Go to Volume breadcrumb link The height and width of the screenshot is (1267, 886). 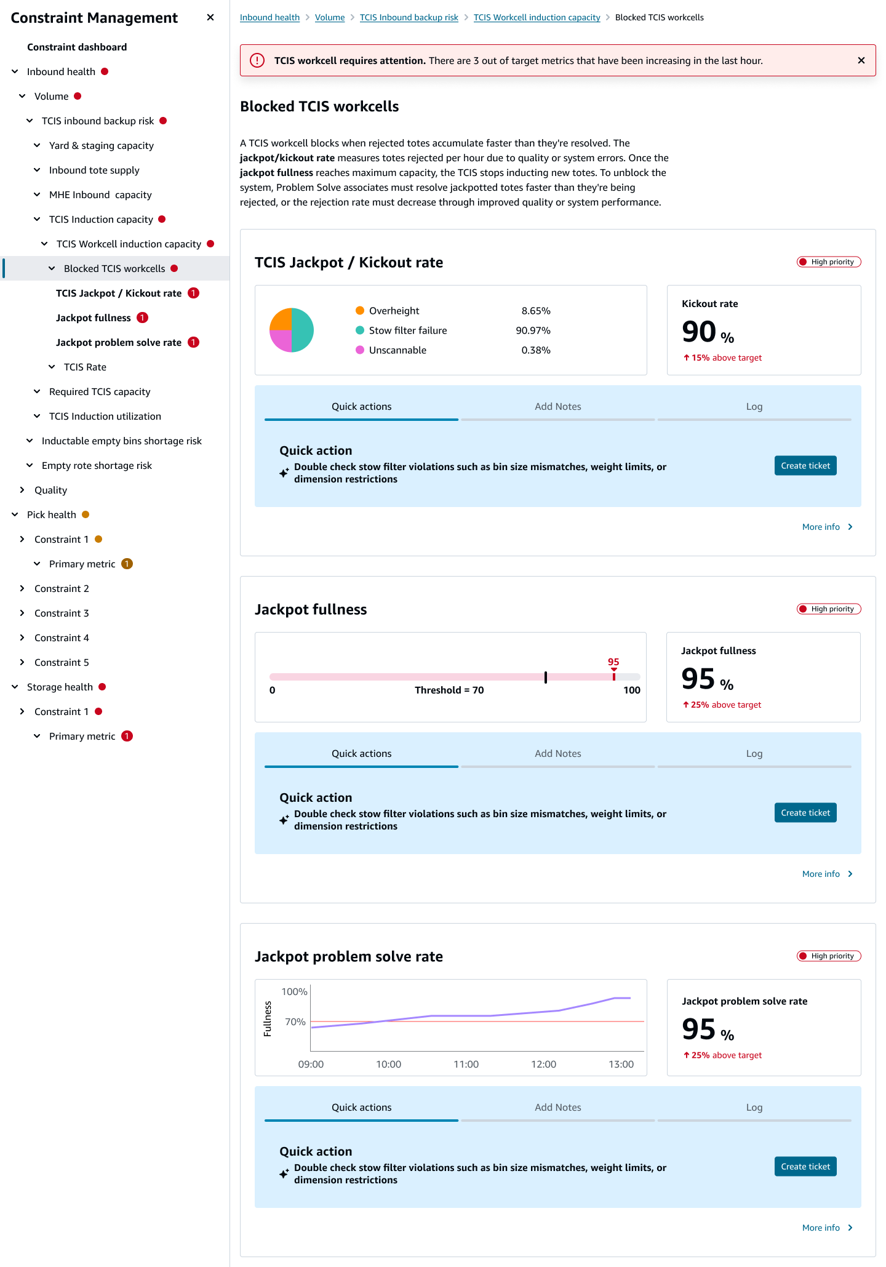[x=330, y=17]
